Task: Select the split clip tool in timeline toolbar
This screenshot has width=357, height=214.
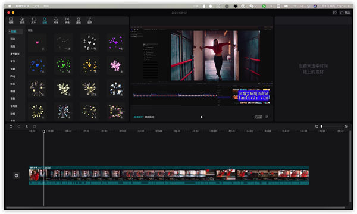Action: [26, 127]
